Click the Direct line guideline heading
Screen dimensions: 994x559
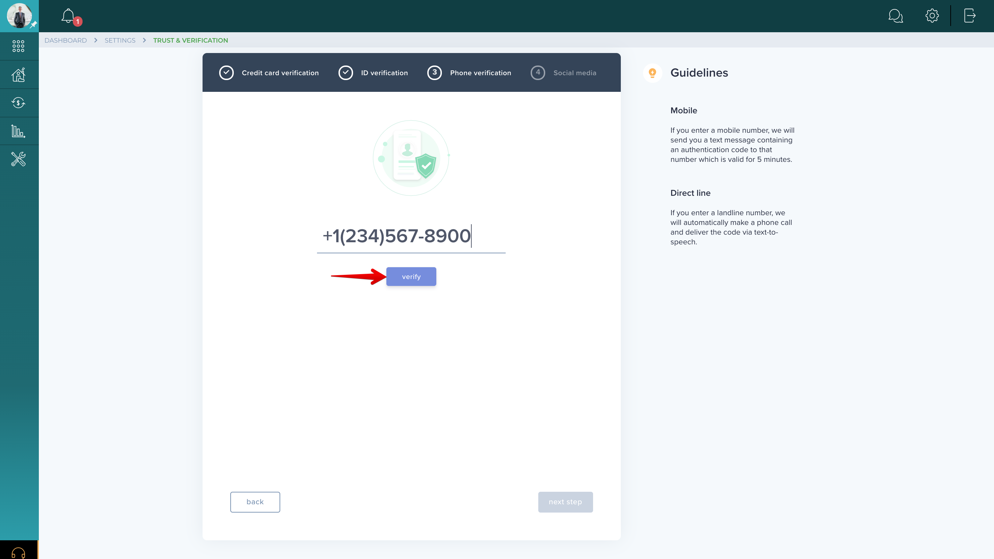(x=690, y=193)
